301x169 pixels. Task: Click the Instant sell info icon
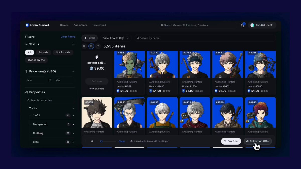(105, 63)
